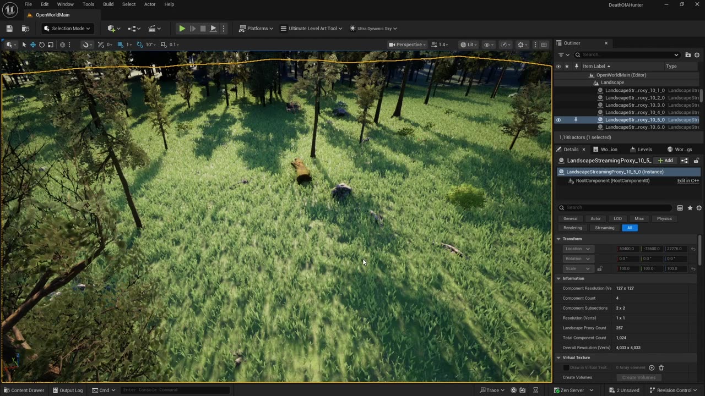The image size is (705, 396).
Task: Select the Streaming filter in Details
Action: 604,228
